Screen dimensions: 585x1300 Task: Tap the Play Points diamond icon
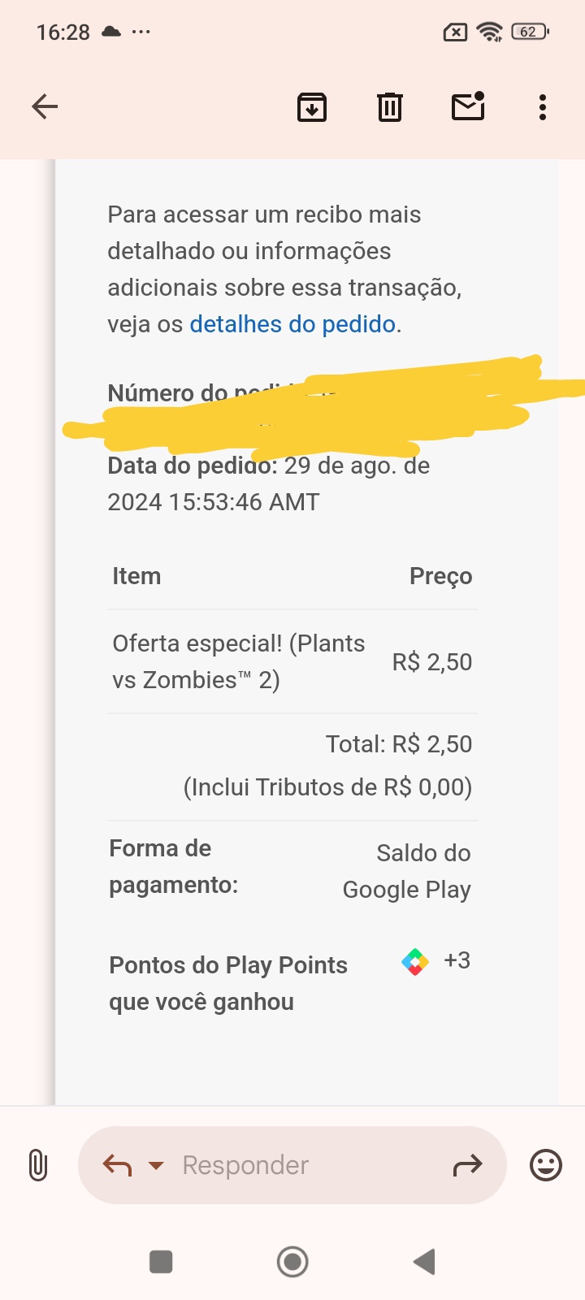(415, 962)
